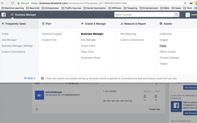Open Custom Conversions under Frequently Used

click(13, 52)
